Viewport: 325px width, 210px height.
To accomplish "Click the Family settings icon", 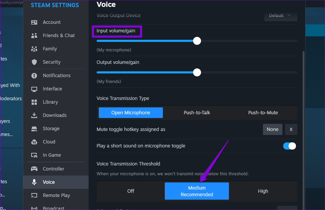I will click(34, 49).
